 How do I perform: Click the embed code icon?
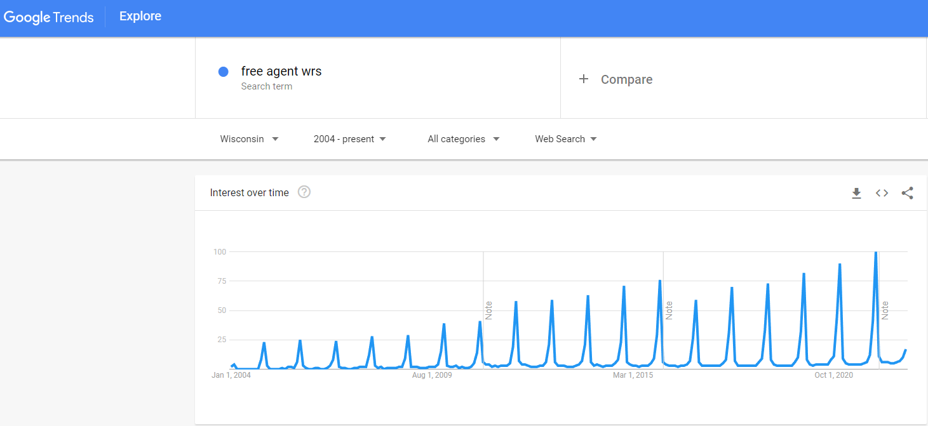(x=882, y=193)
